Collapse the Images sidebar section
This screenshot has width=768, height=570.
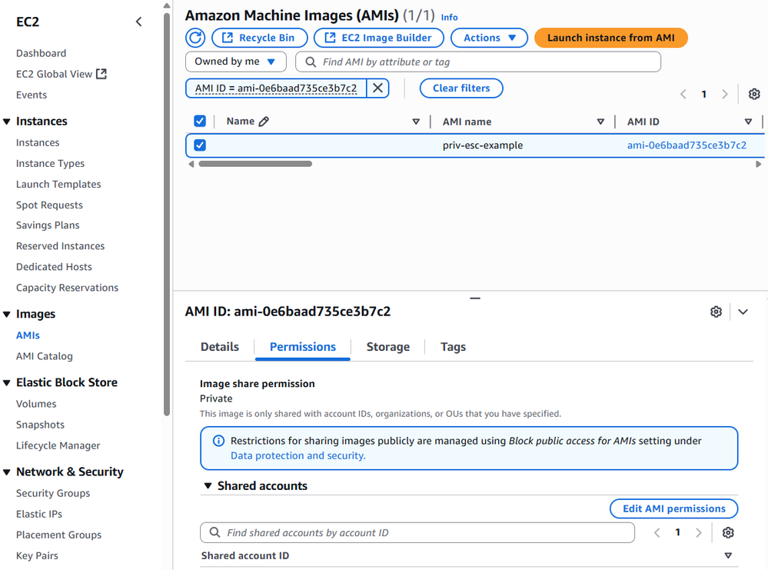pos(7,314)
